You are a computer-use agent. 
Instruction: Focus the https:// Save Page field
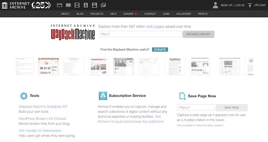point(196,107)
